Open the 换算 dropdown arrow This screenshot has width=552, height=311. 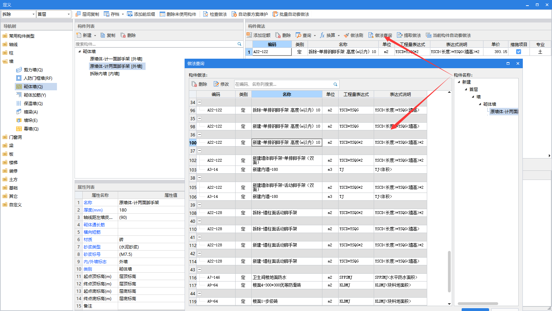click(x=339, y=35)
